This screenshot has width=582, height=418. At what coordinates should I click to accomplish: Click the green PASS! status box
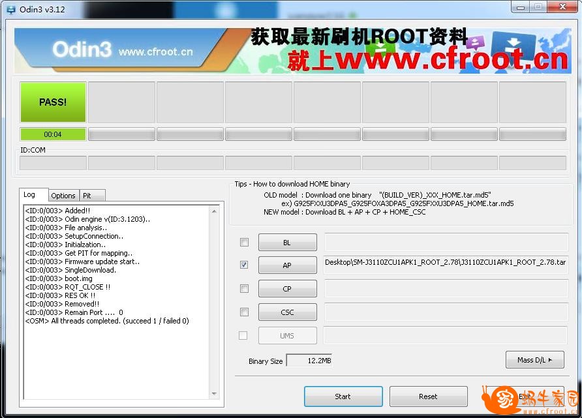point(53,102)
